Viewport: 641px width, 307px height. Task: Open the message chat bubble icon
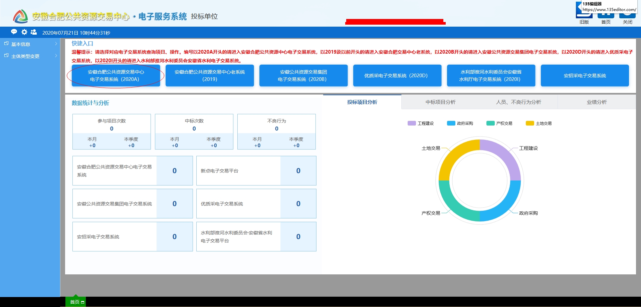click(14, 32)
